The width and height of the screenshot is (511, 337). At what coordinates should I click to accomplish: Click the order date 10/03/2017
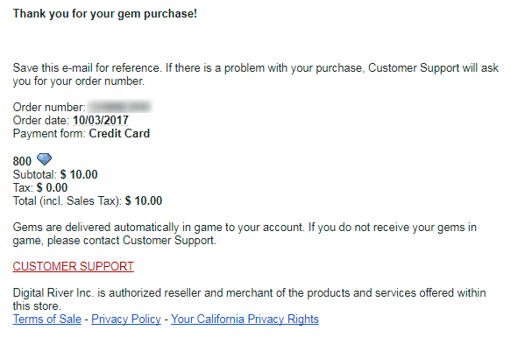[101, 121]
